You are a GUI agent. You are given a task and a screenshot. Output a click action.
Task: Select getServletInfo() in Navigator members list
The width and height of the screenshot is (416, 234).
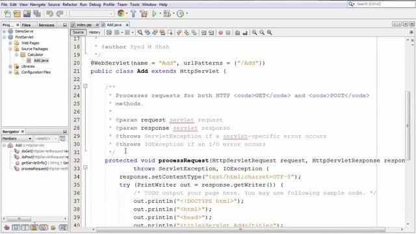(42, 163)
